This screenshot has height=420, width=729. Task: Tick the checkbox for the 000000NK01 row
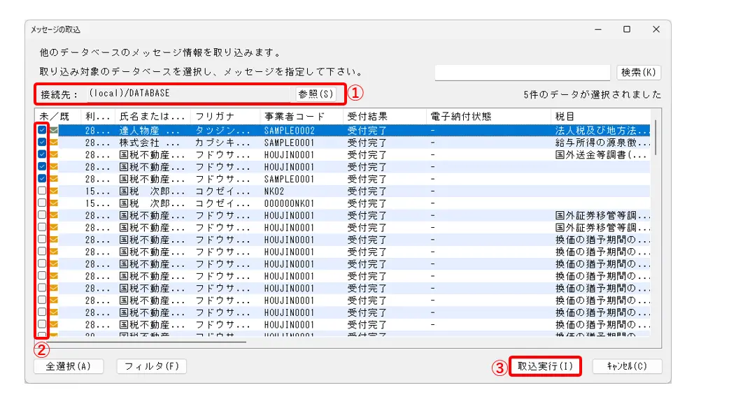tap(42, 203)
